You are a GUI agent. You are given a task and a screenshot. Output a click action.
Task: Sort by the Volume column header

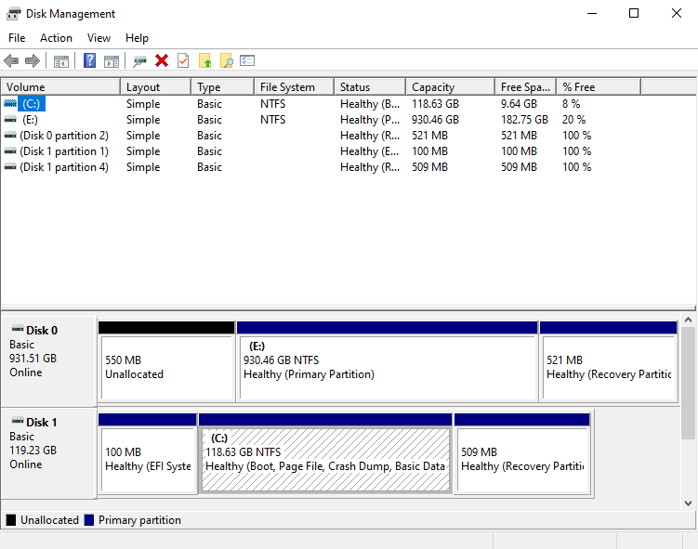click(x=60, y=86)
